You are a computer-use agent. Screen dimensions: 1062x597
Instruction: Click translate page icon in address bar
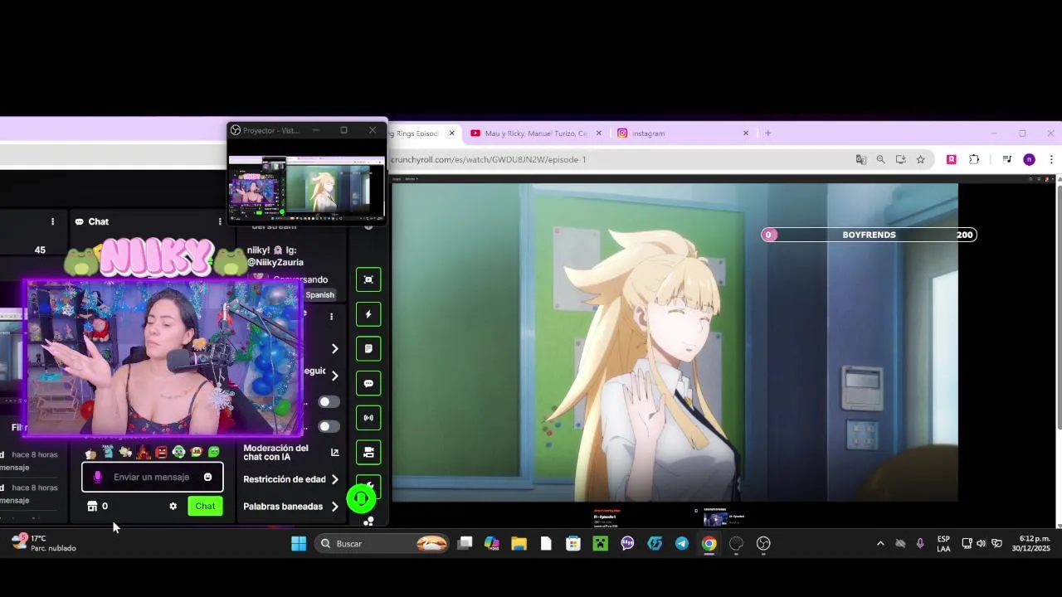point(861,159)
